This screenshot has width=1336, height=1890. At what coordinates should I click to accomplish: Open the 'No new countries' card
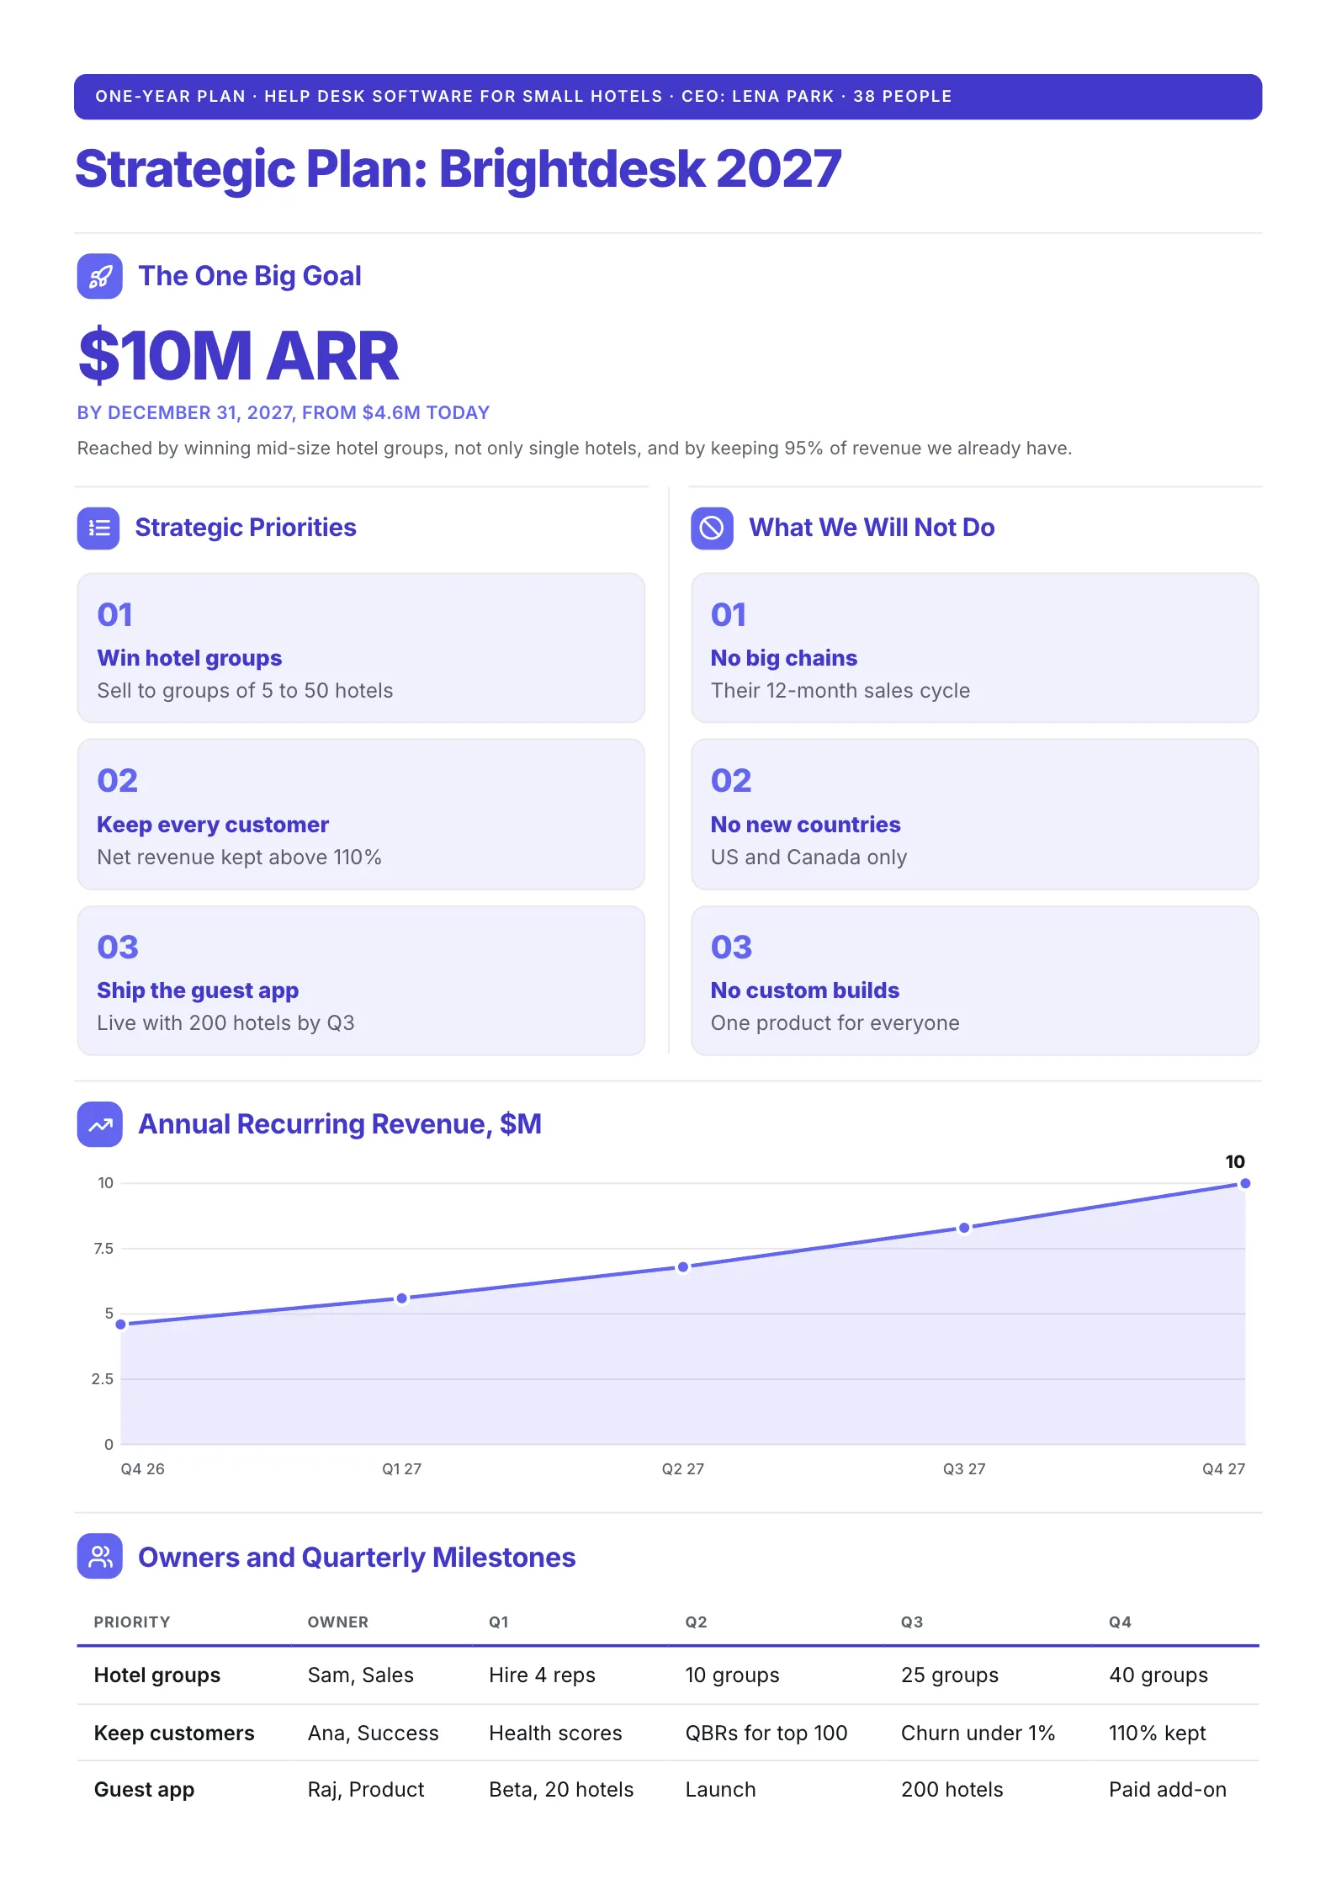975,815
